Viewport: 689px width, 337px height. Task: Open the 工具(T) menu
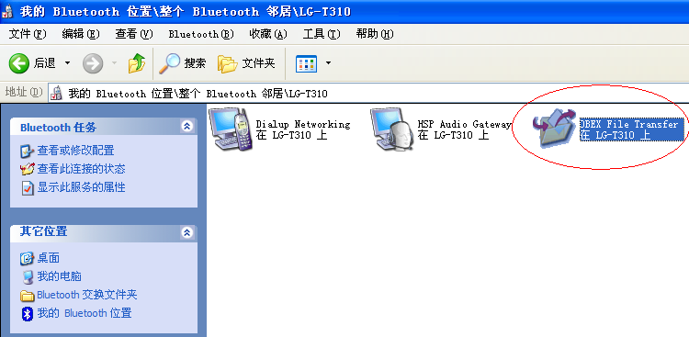[x=322, y=34]
